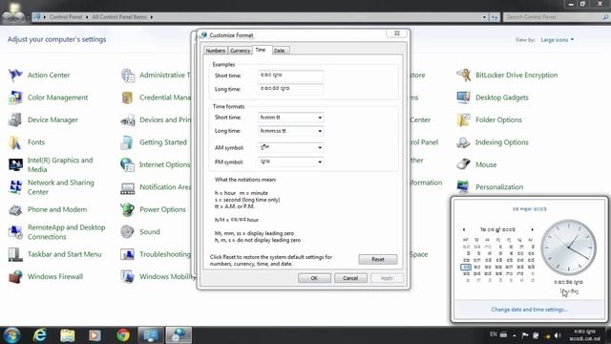611x344 pixels.
Task: Go to next month in calendar
Action: click(533, 229)
